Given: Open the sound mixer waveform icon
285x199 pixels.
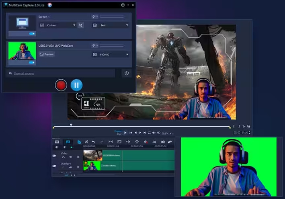Looking at the screenshot, I should pyautogui.click(x=154, y=142).
